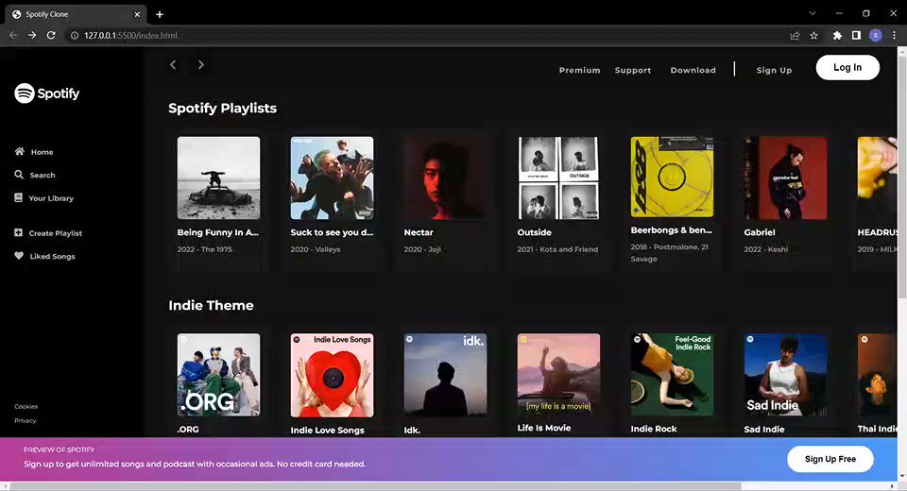Screen dimensions: 907x491
Task: Open the Cookies link
Action: pyautogui.click(x=26, y=407)
